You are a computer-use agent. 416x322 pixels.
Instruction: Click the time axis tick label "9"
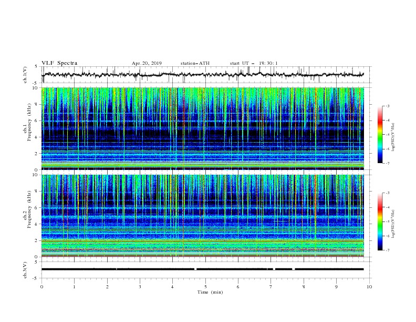[x=336, y=287]
